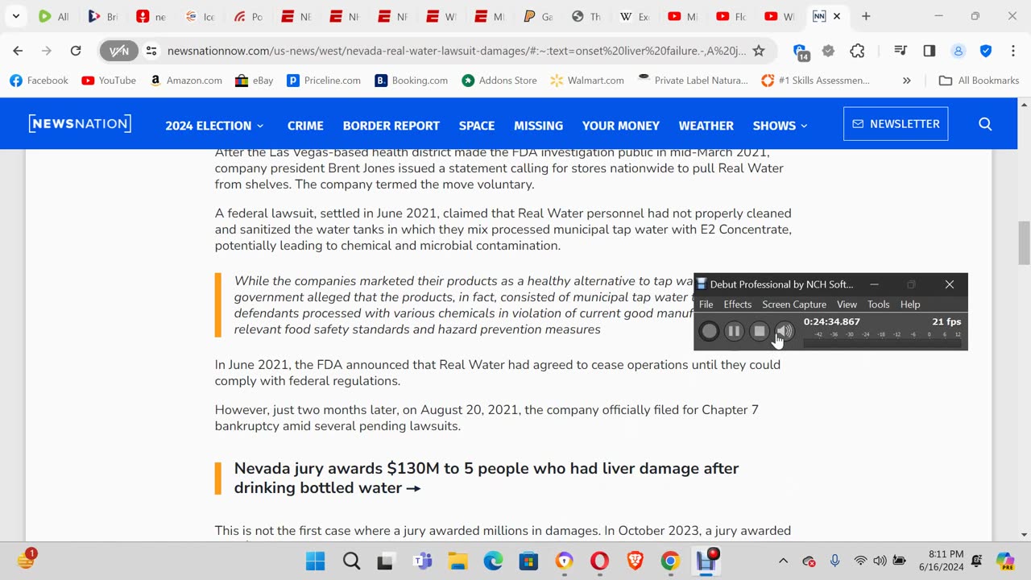Open Debut's View menu

(x=847, y=304)
